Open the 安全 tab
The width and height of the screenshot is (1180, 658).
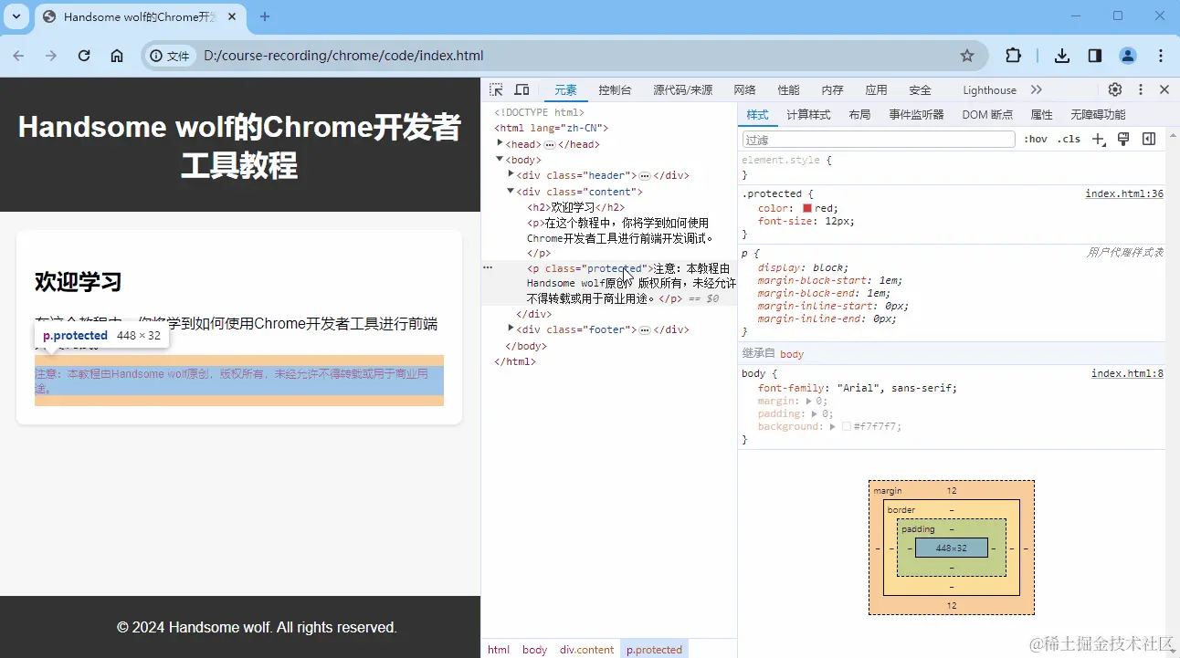(x=920, y=89)
